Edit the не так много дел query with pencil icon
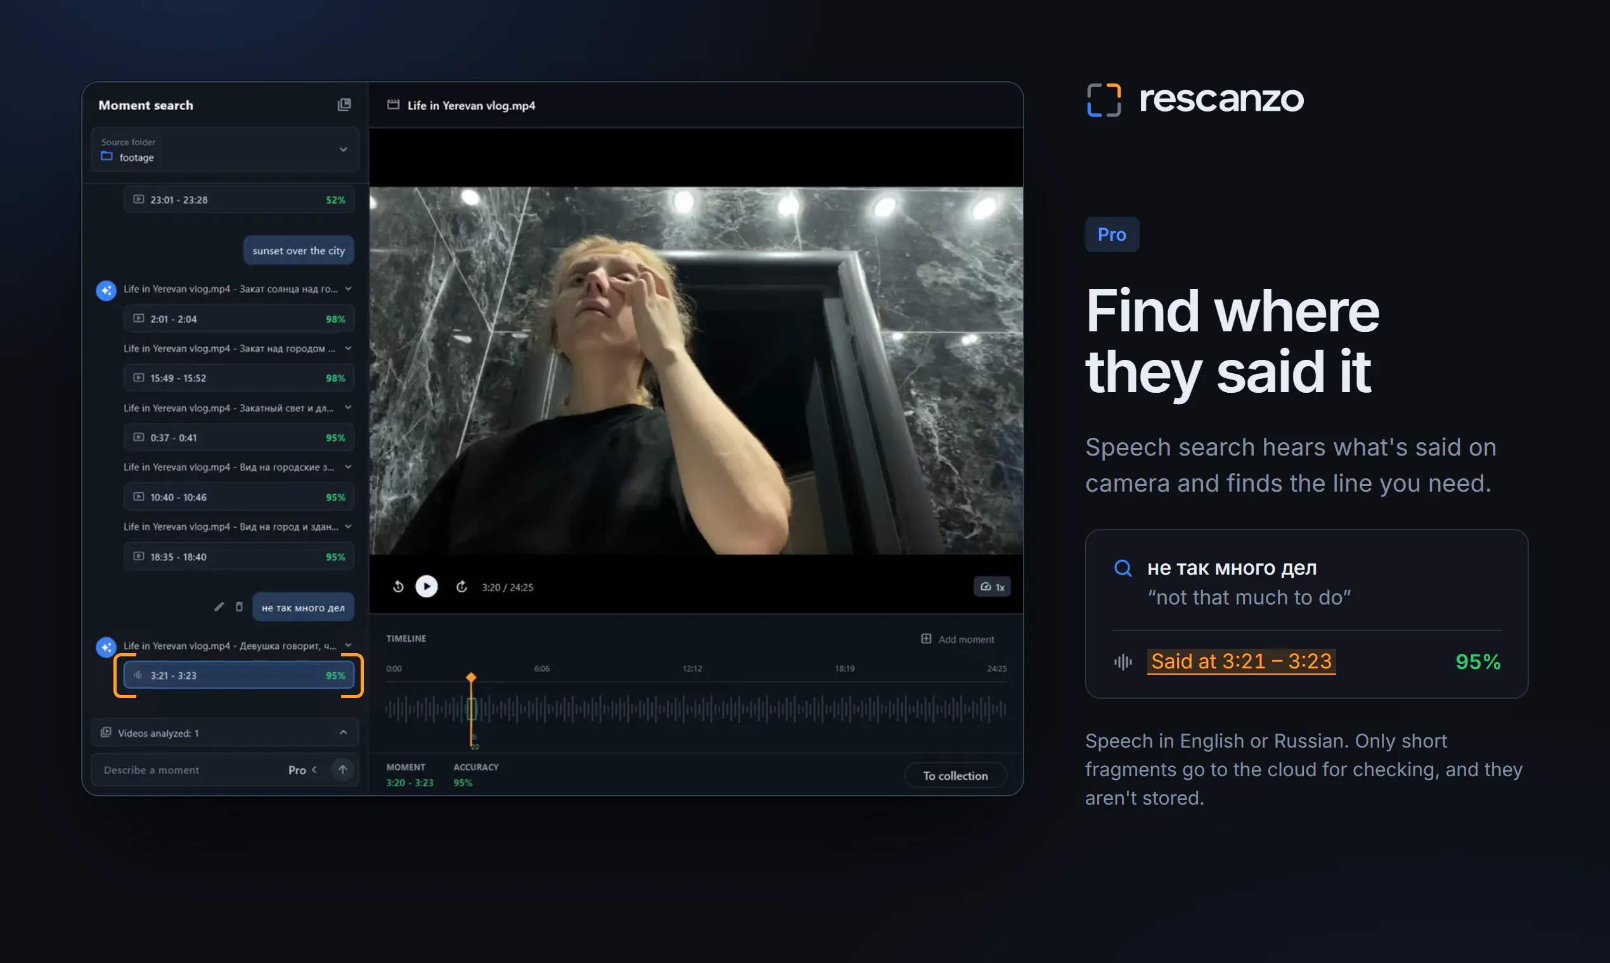Viewport: 1610px width, 963px height. coord(219,607)
